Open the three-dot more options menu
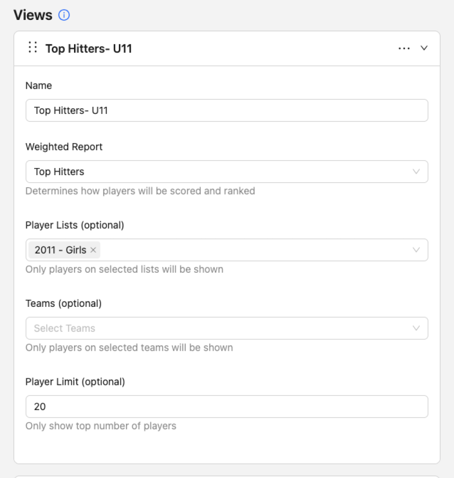Viewport: 454px width, 478px height. click(404, 48)
